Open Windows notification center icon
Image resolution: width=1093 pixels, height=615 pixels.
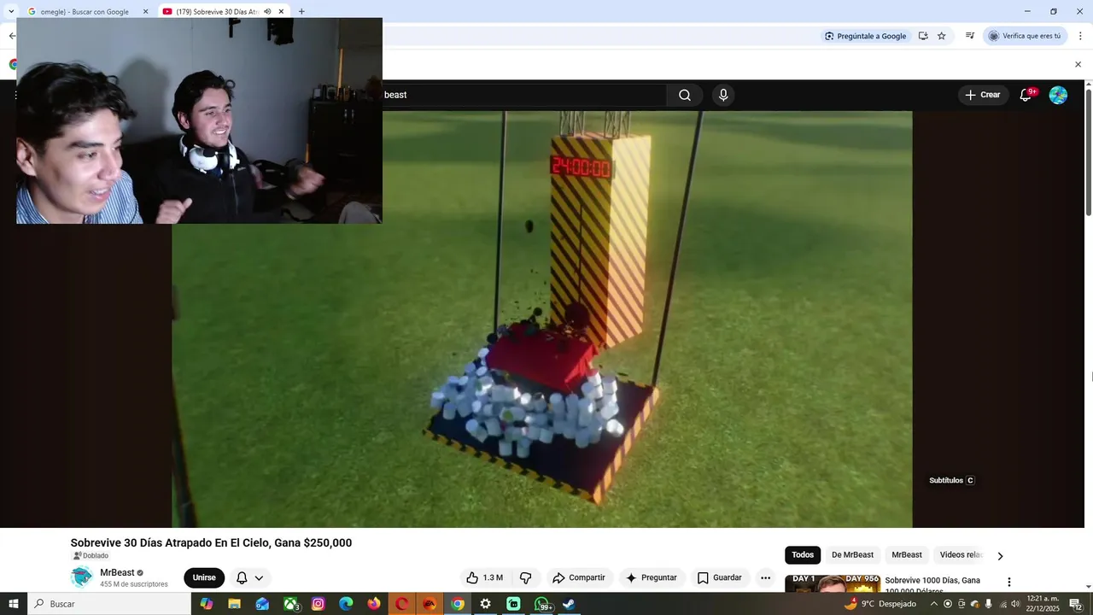(x=1075, y=604)
